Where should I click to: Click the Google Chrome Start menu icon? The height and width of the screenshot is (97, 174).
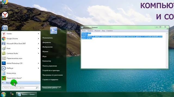tap(4, 39)
